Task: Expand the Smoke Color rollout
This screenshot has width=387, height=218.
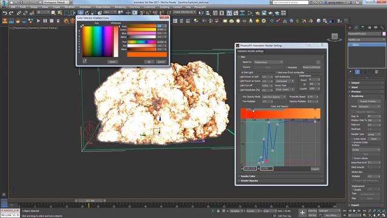Action: [x=281, y=176]
